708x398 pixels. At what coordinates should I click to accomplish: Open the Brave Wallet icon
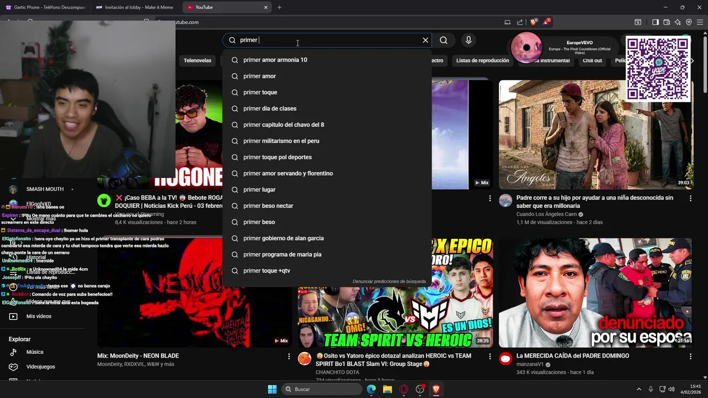[667, 22]
